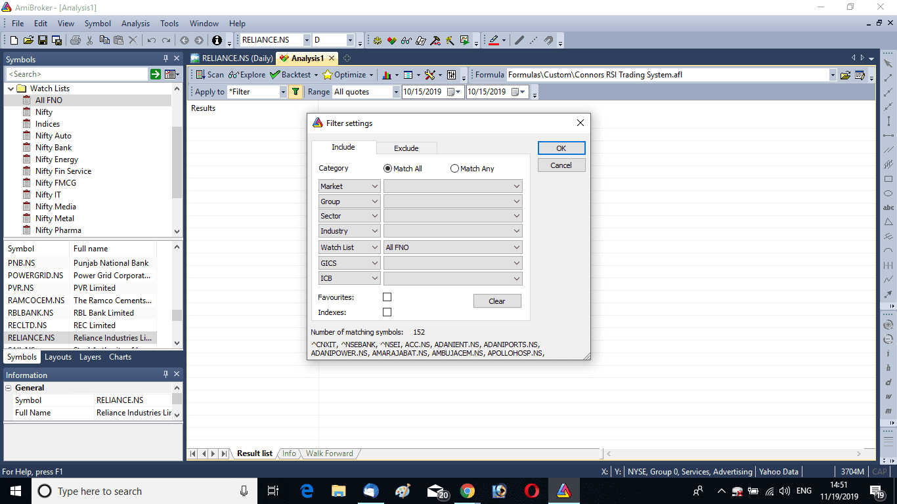Viewport: 897px width, 504px height.
Task: Click Cancel in Filter settings
Action: pyautogui.click(x=561, y=165)
